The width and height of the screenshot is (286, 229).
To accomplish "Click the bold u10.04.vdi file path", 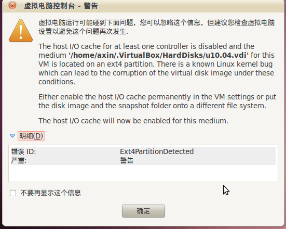I will point(158,55).
